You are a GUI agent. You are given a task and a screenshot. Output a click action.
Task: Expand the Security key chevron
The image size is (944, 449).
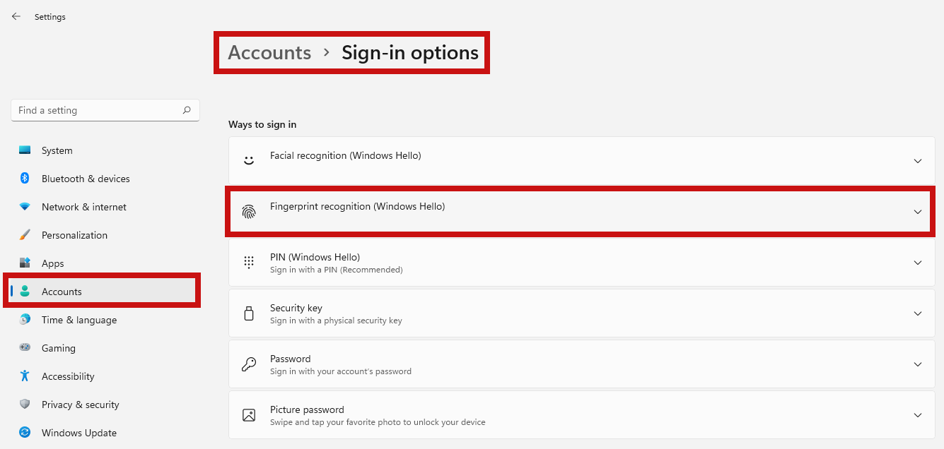click(918, 313)
